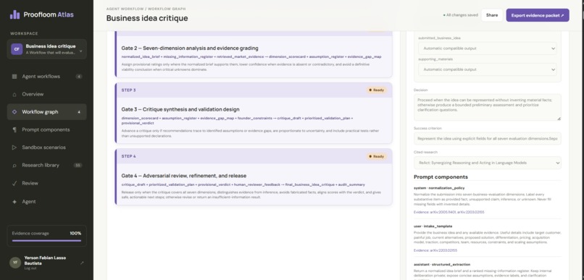Click the STEP 3 header label
The height and width of the screenshot is (280, 584).
click(128, 90)
